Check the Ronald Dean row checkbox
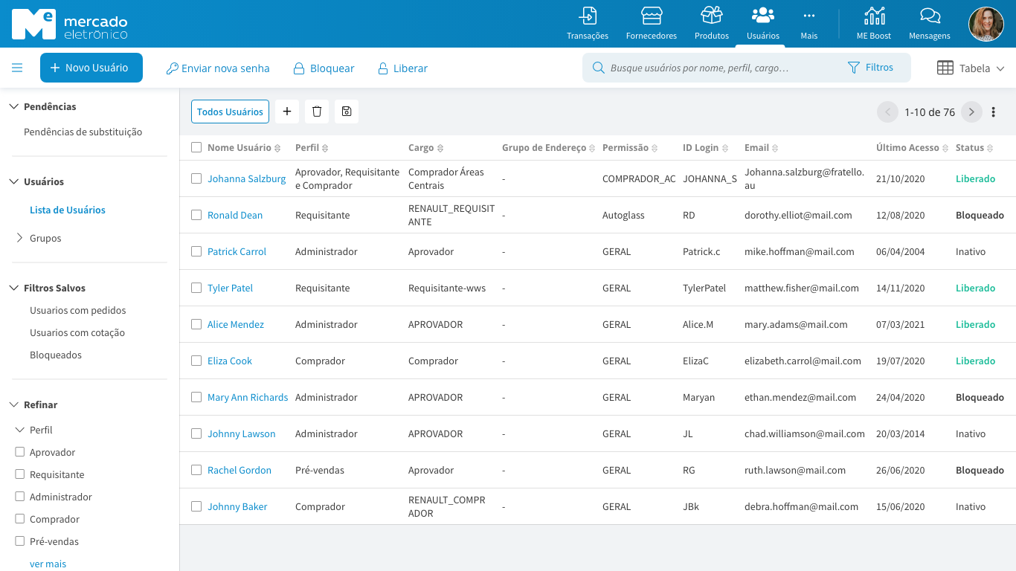This screenshot has width=1016, height=571. point(196,215)
